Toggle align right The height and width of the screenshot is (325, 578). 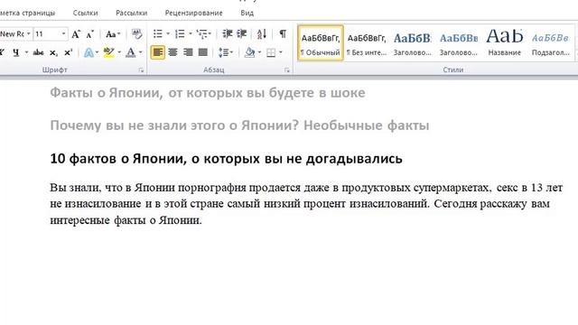click(188, 52)
